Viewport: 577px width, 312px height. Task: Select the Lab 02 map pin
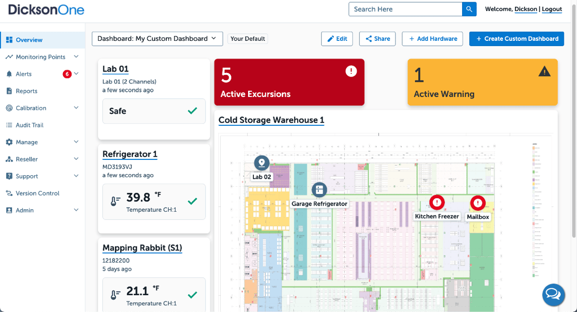pos(261,163)
